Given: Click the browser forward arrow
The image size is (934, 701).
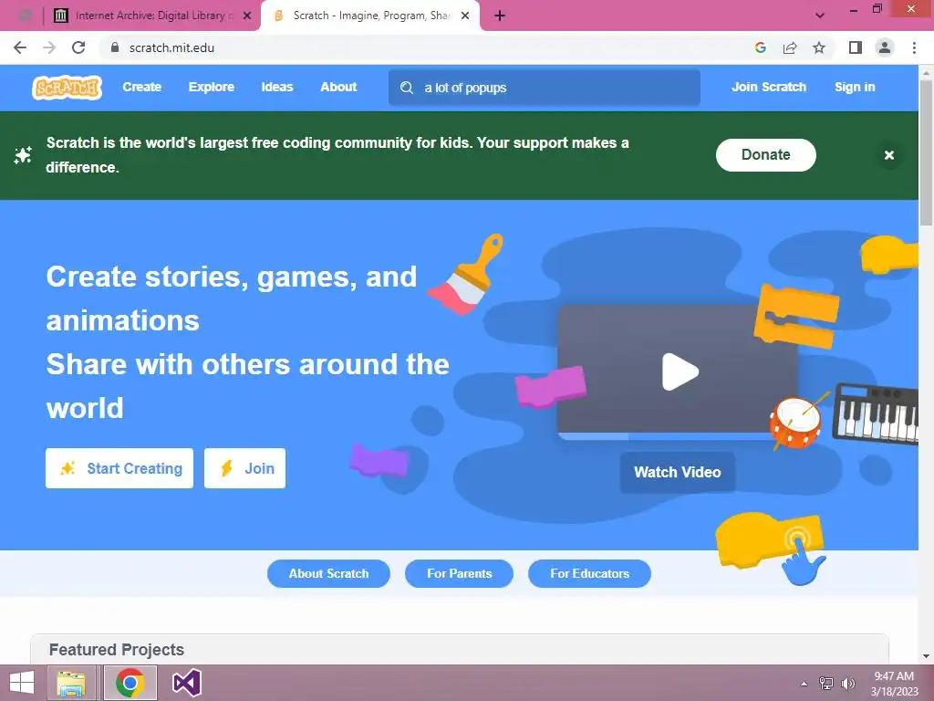Looking at the screenshot, I should point(49,47).
